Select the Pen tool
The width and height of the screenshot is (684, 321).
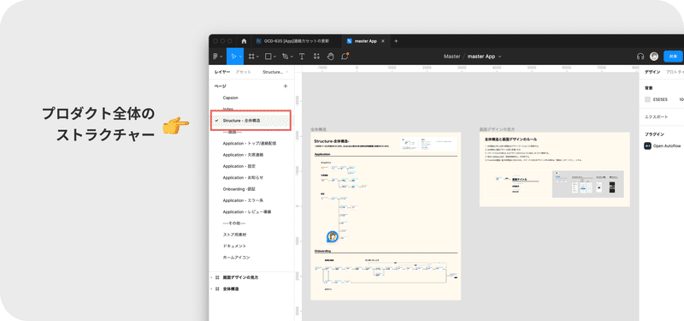click(x=286, y=56)
